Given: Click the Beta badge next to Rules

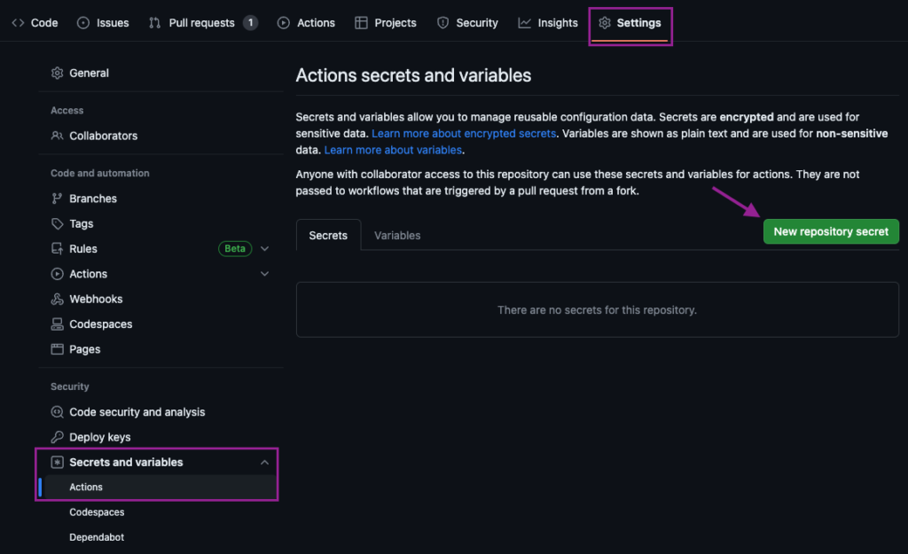Looking at the screenshot, I should click(x=234, y=248).
